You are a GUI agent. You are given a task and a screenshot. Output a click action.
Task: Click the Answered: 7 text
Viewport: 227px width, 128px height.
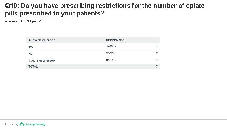(14, 21)
